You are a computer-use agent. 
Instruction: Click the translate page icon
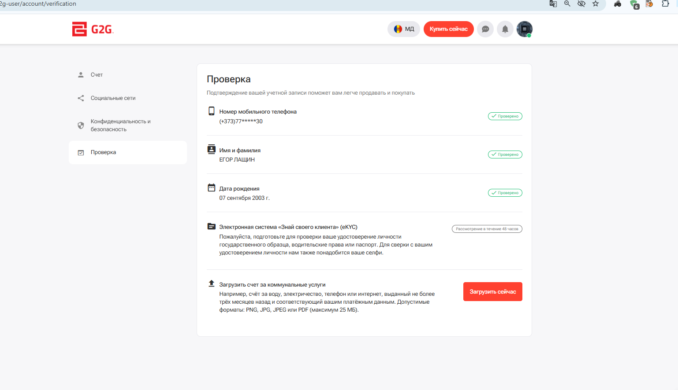[x=553, y=4]
